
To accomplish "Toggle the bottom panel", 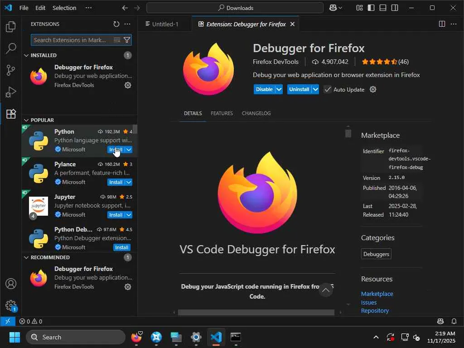I will coord(383,8).
